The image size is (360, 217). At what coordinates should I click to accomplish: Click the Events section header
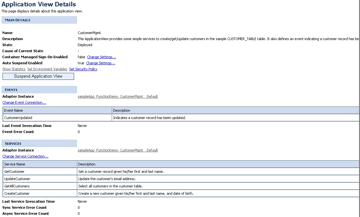coord(39,90)
